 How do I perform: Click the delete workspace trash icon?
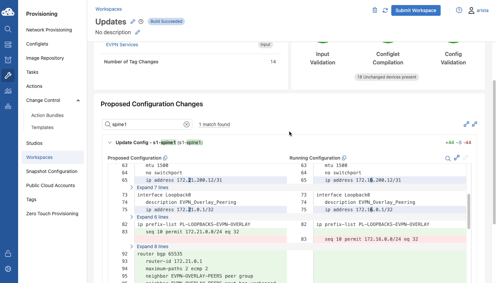tap(375, 10)
